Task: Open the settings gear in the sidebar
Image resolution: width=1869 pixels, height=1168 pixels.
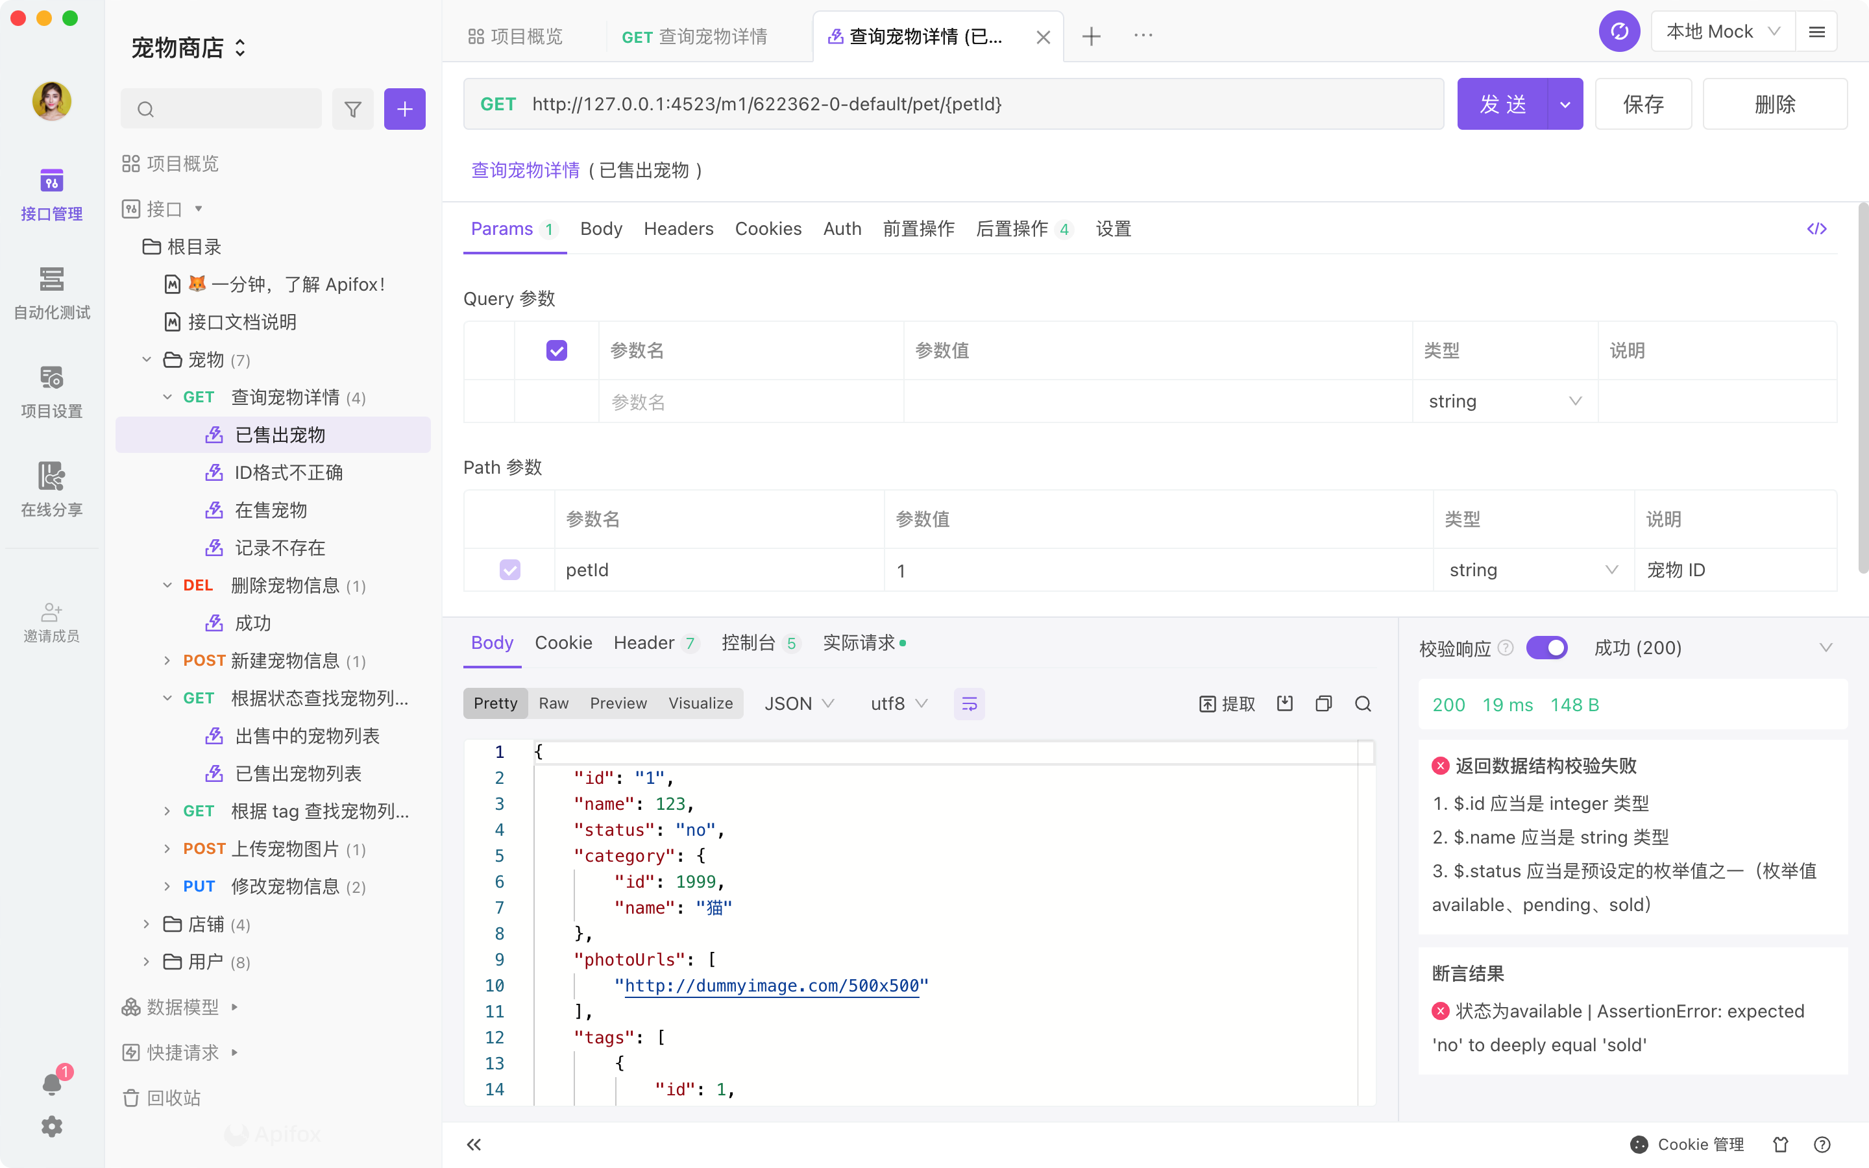Action: [x=52, y=1126]
